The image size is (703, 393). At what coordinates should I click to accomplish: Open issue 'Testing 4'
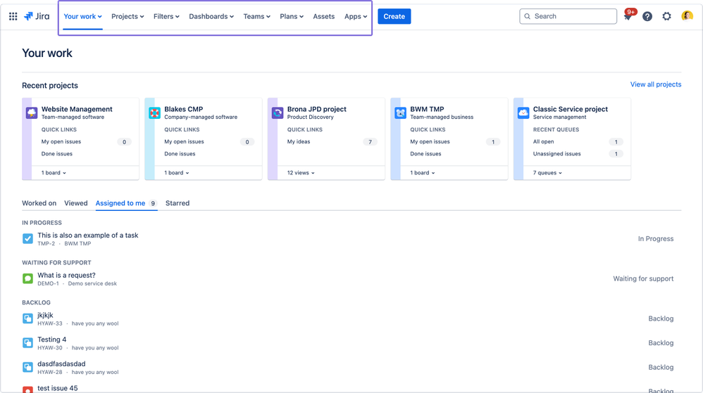(x=52, y=340)
